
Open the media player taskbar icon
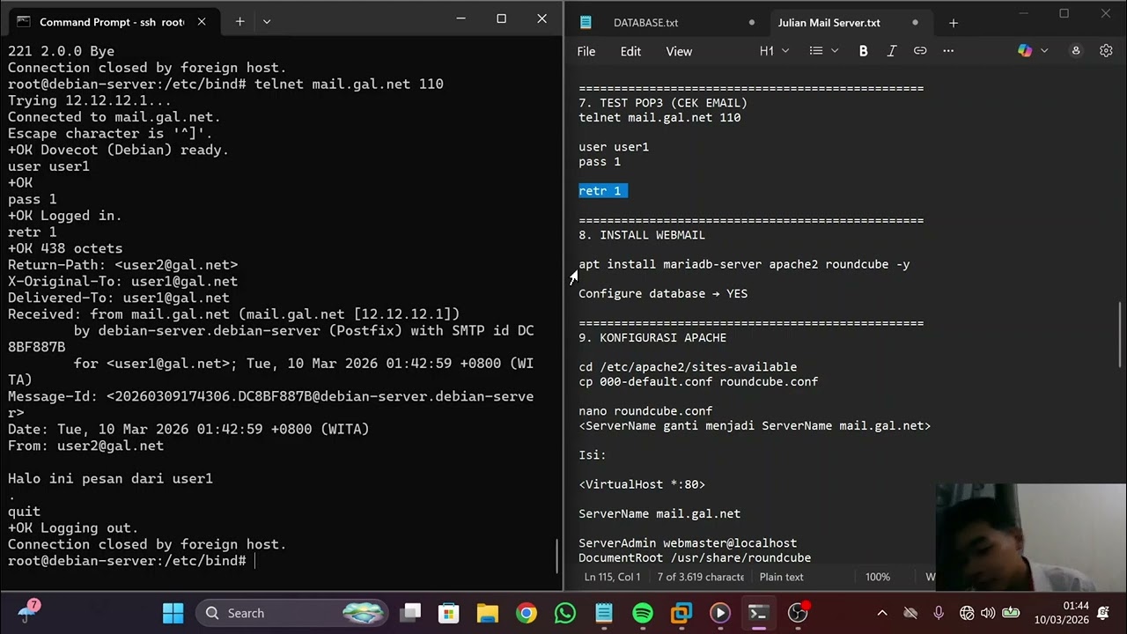click(x=720, y=613)
